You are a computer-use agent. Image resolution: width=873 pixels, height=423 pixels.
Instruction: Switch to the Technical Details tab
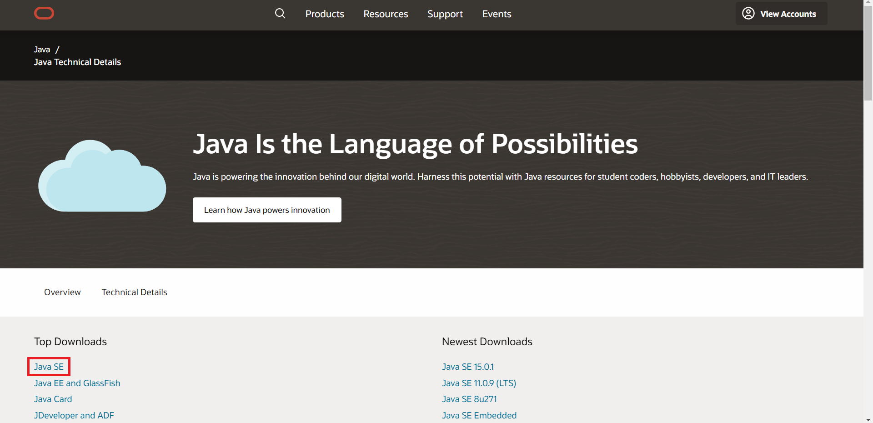(134, 292)
